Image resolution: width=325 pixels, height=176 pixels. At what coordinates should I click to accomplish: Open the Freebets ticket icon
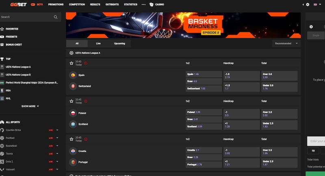coord(2,37)
